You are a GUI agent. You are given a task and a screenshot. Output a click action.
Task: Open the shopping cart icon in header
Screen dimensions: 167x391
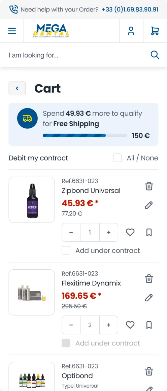tap(155, 31)
